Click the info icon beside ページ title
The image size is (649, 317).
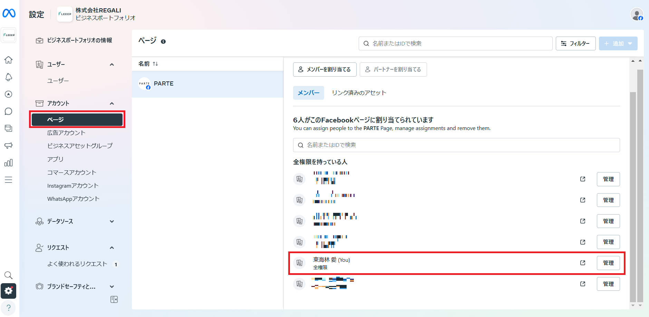coord(163,41)
